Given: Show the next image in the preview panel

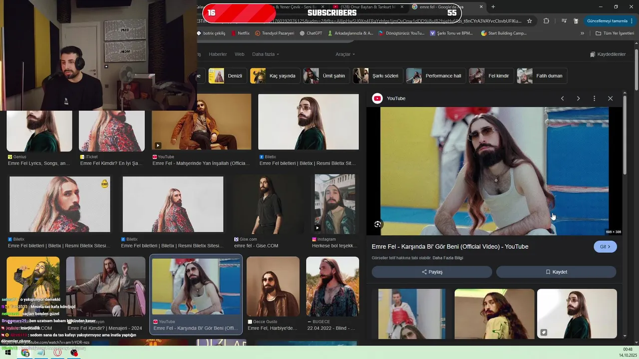Looking at the screenshot, I should [578, 98].
